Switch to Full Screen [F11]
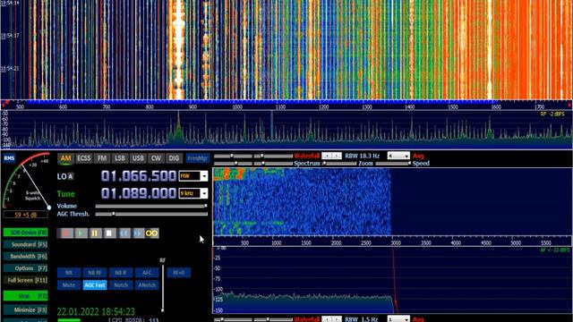Image resolution: width=573 pixels, height=322 pixels. coord(25,280)
